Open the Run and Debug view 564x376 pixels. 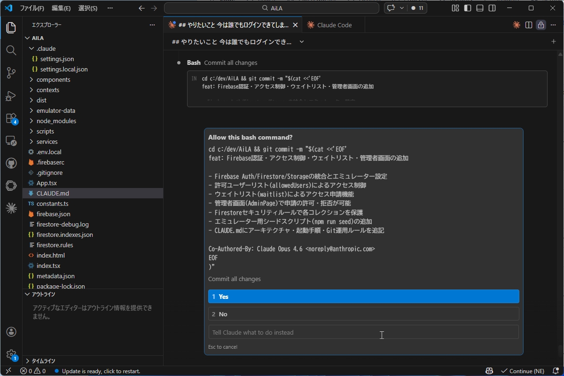pyautogui.click(x=11, y=96)
